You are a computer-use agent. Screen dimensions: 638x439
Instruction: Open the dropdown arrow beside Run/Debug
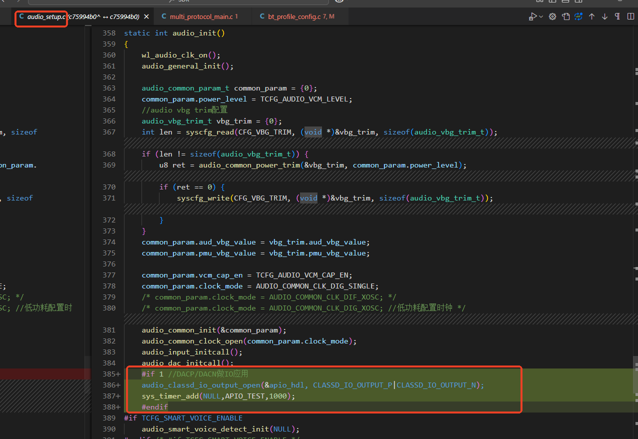click(x=541, y=16)
